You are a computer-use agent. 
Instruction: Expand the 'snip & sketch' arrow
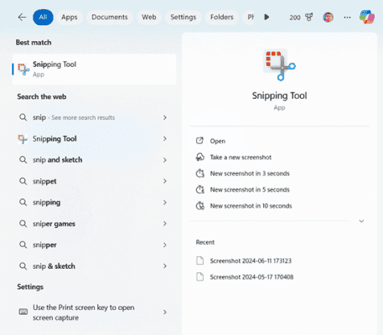165,266
